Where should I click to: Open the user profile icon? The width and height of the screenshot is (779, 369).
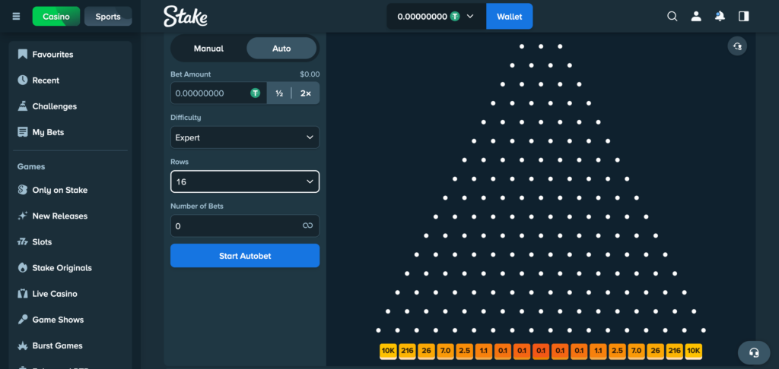tap(696, 17)
